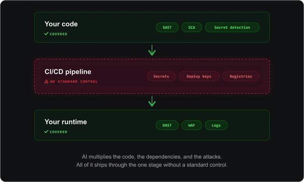Click COVERED label under Your runtime
Viewport: 304px width, 182px height.
pos(58,132)
